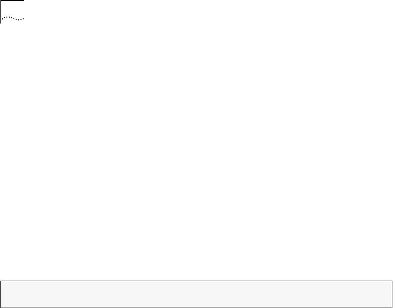Click the right end of the gray box

[x=392, y=294]
